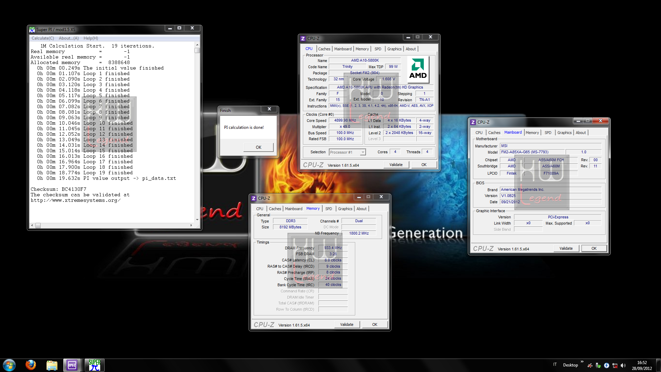Screen dimensions: 661x372
Task: Open About tab in top CPU-Z window
Action: (411, 49)
